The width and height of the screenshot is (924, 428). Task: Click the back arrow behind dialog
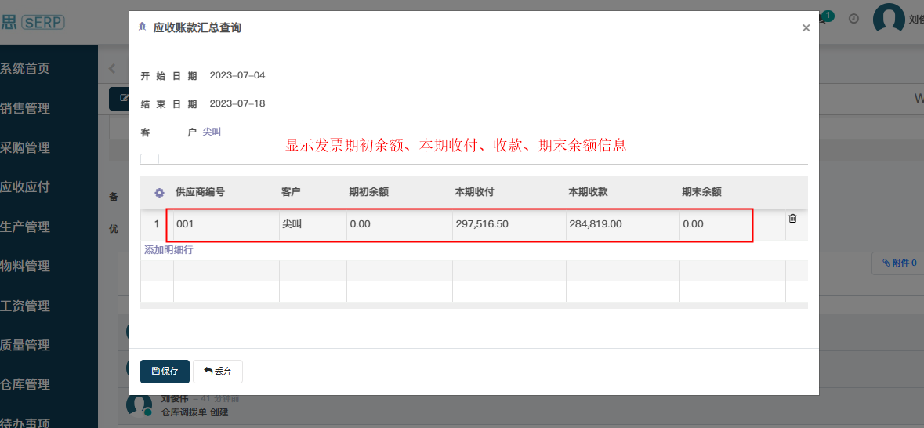(112, 69)
